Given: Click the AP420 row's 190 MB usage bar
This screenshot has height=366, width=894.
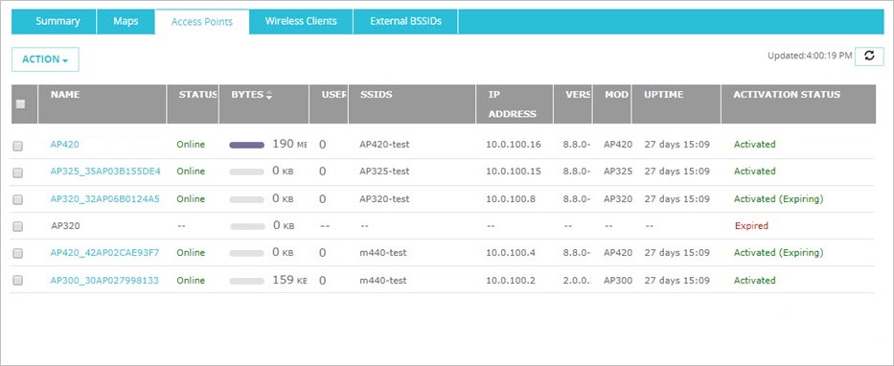Looking at the screenshot, I should pos(247,145).
